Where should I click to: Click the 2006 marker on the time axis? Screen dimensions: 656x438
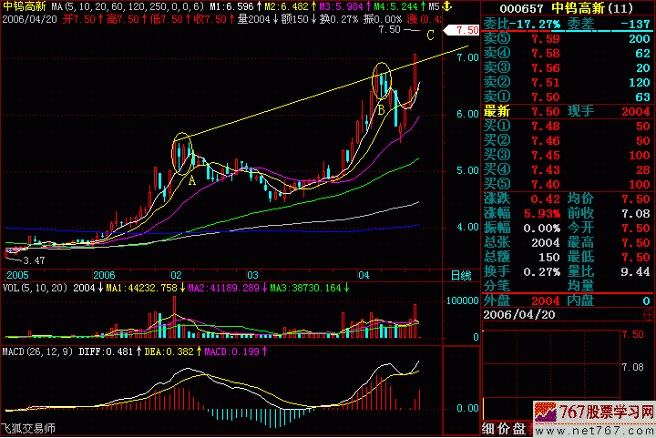coord(104,274)
